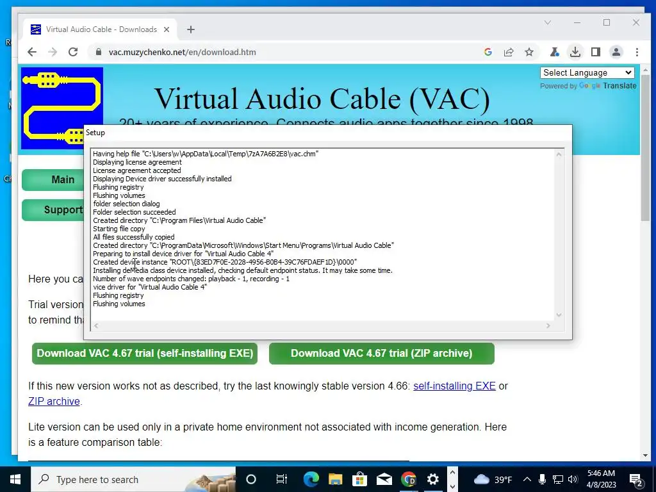Image resolution: width=656 pixels, height=492 pixels.
Task: Click the 'Starting file copy' log line
Action: pyautogui.click(x=119, y=229)
